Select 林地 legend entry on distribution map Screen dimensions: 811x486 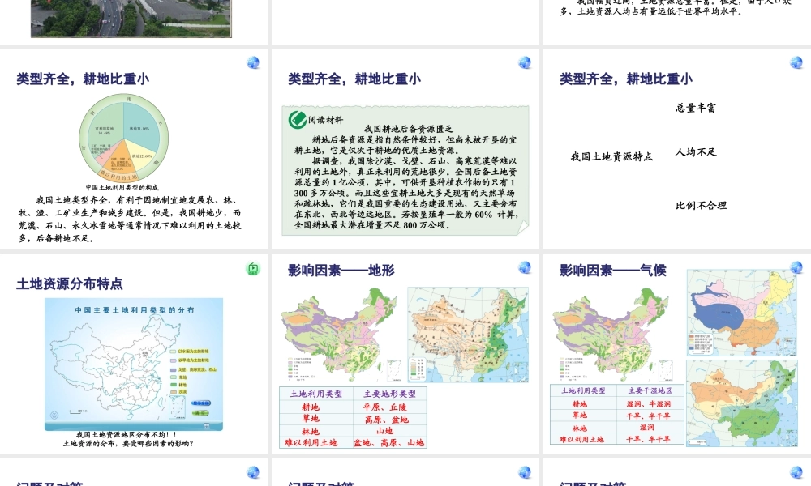pos(178,385)
